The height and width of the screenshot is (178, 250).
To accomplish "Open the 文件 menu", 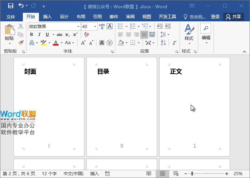I will click(x=10, y=17).
